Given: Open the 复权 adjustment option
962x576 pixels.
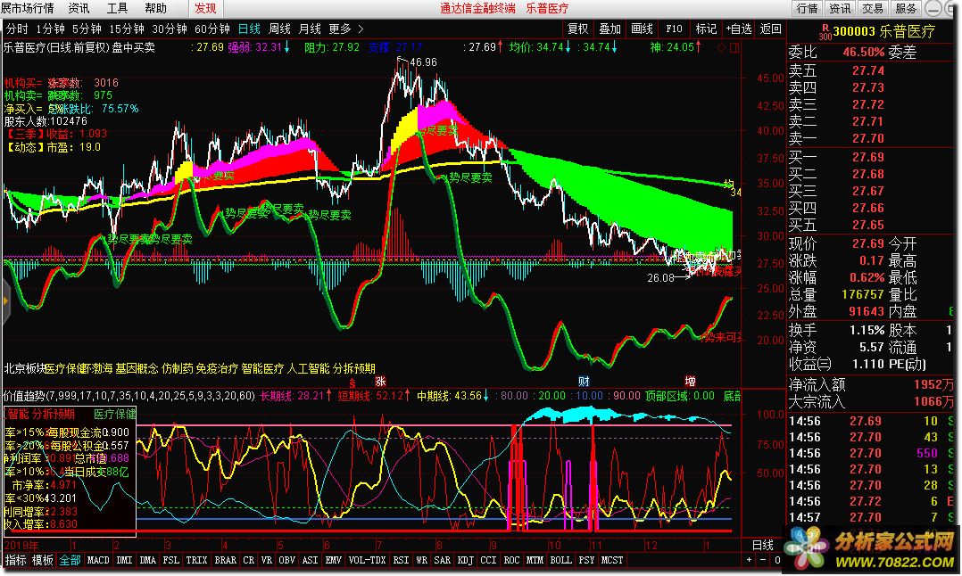Looking at the screenshot, I should [577, 29].
